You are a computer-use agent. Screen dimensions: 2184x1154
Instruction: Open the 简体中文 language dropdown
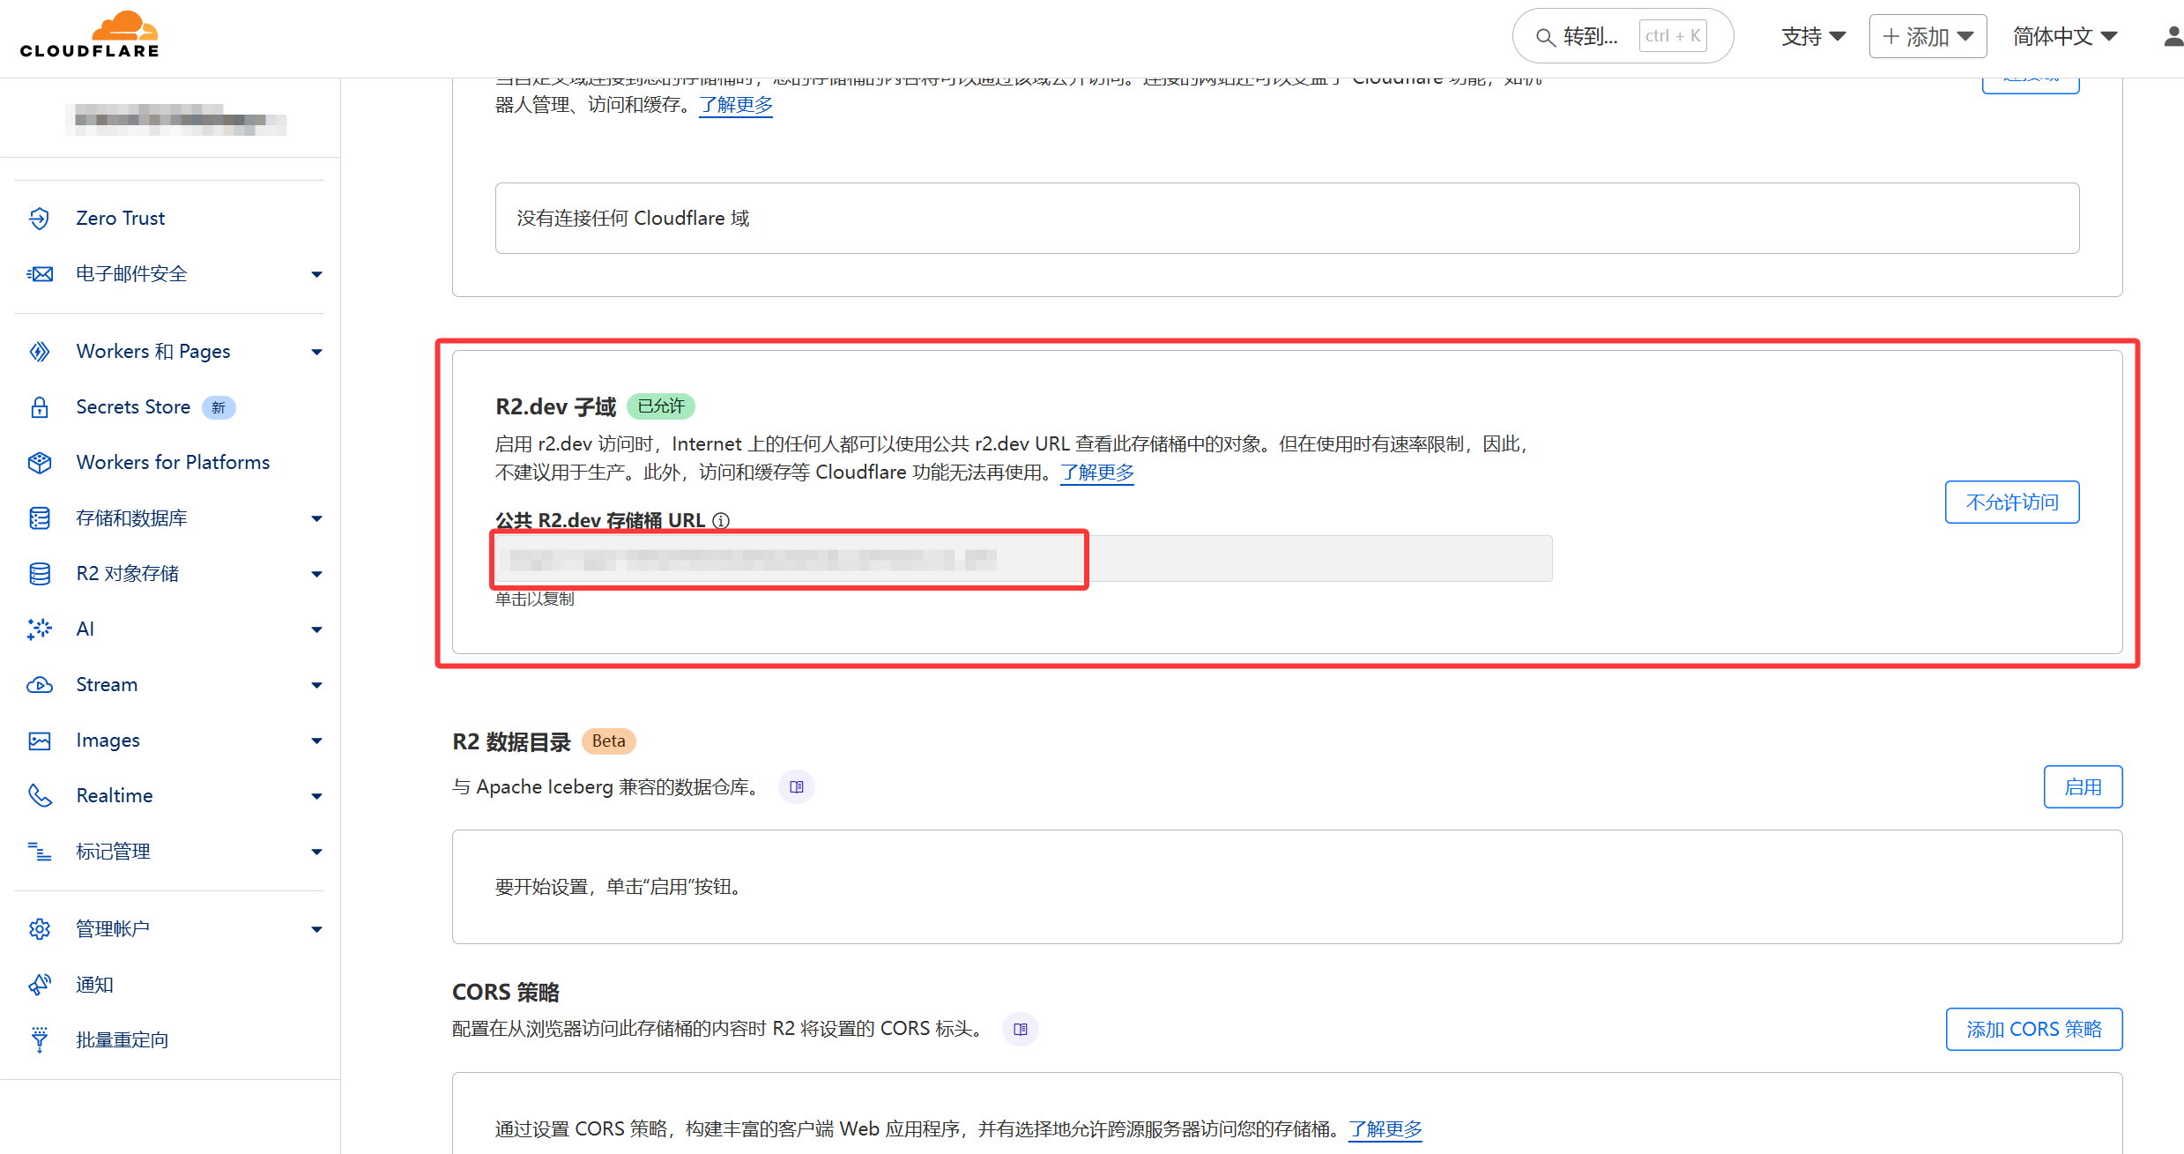tap(2064, 36)
